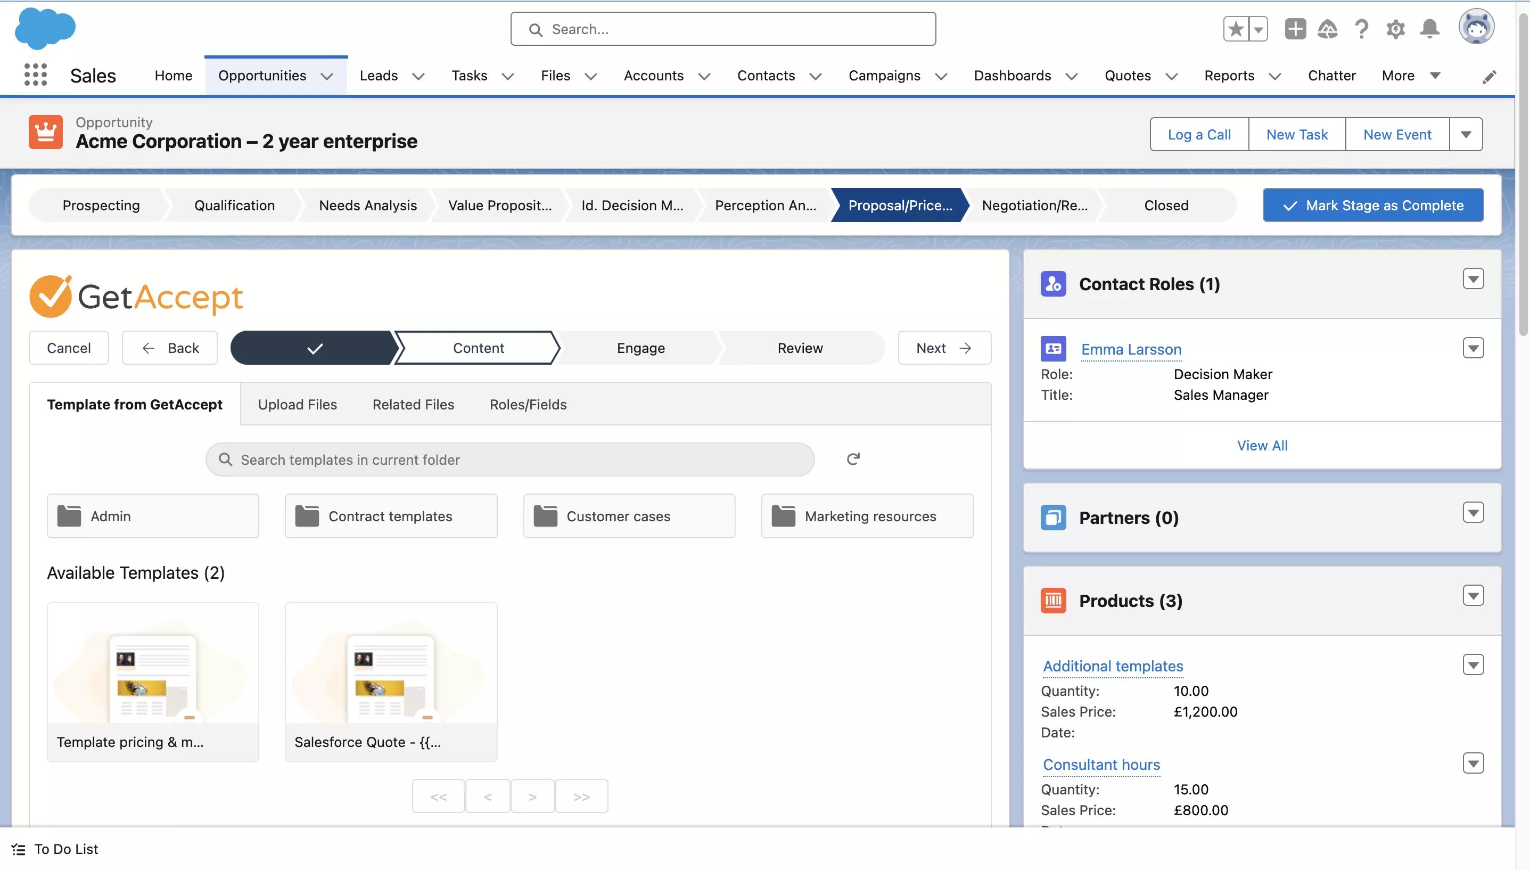The height and width of the screenshot is (870, 1530).
Task: Open the global actions plus icon
Action: 1295,29
